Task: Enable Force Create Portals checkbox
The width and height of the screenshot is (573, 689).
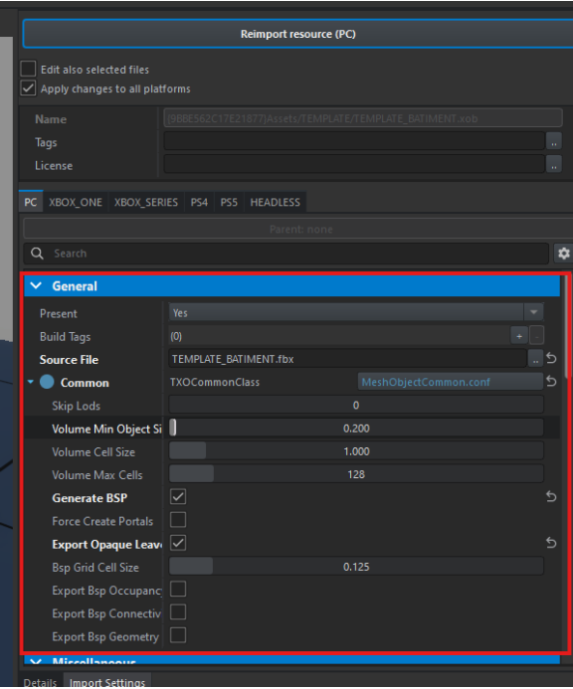Action: (178, 520)
